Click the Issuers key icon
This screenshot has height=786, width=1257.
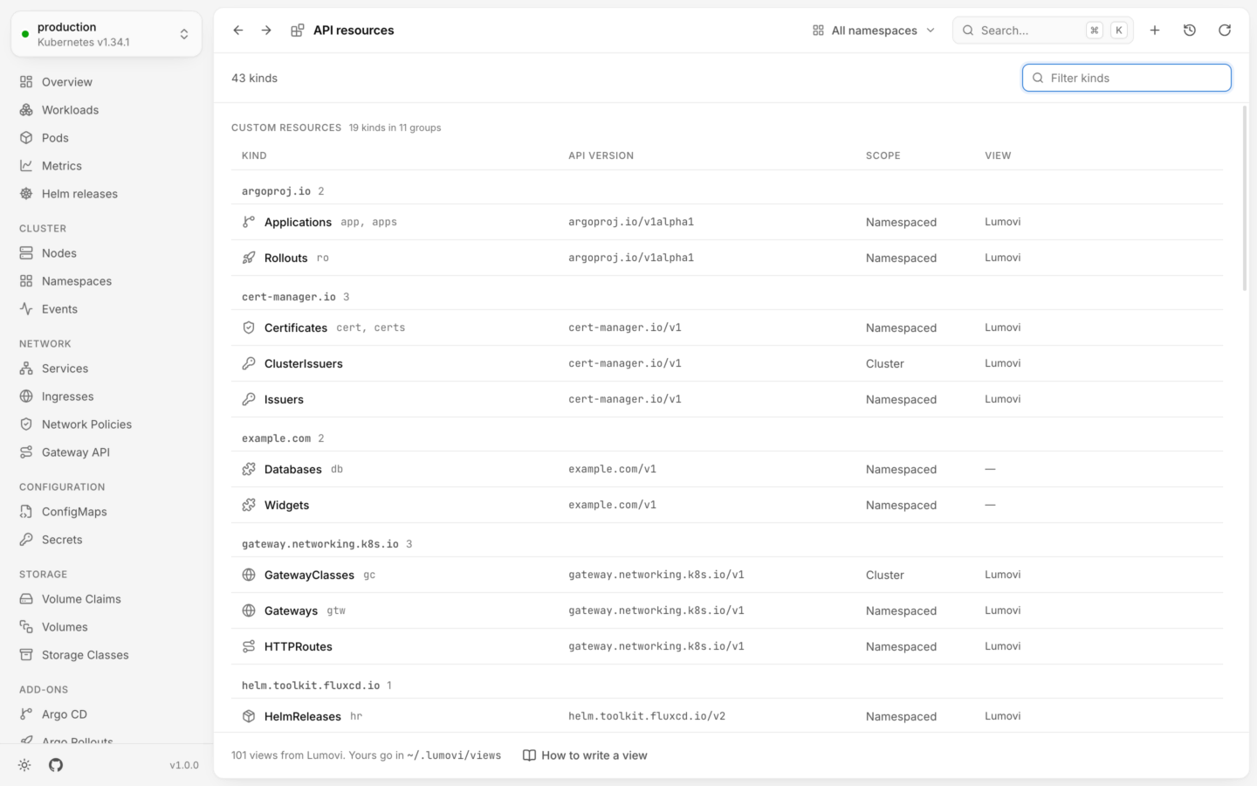(x=249, y=399)
